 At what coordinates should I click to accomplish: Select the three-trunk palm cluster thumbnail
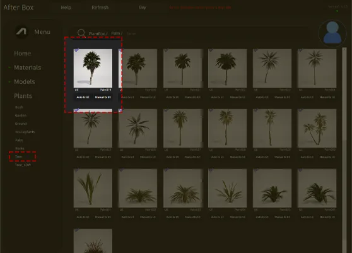(x=317, y=128)
